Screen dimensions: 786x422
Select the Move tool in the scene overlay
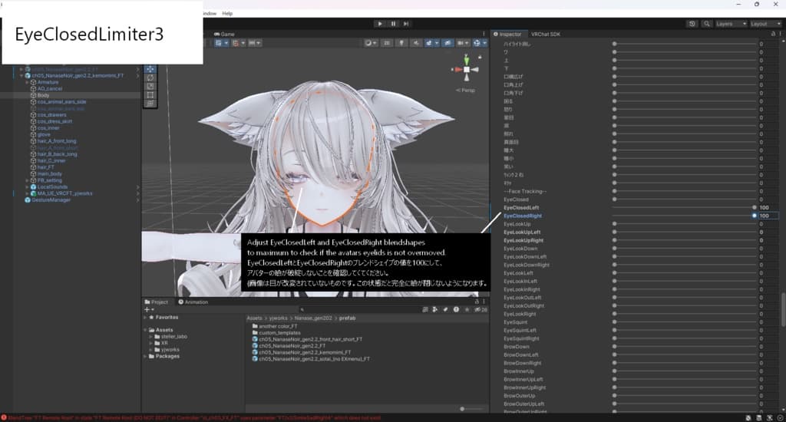(150, 69)
